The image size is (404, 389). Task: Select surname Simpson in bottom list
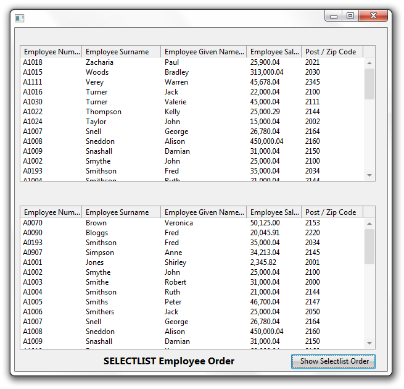100,253
